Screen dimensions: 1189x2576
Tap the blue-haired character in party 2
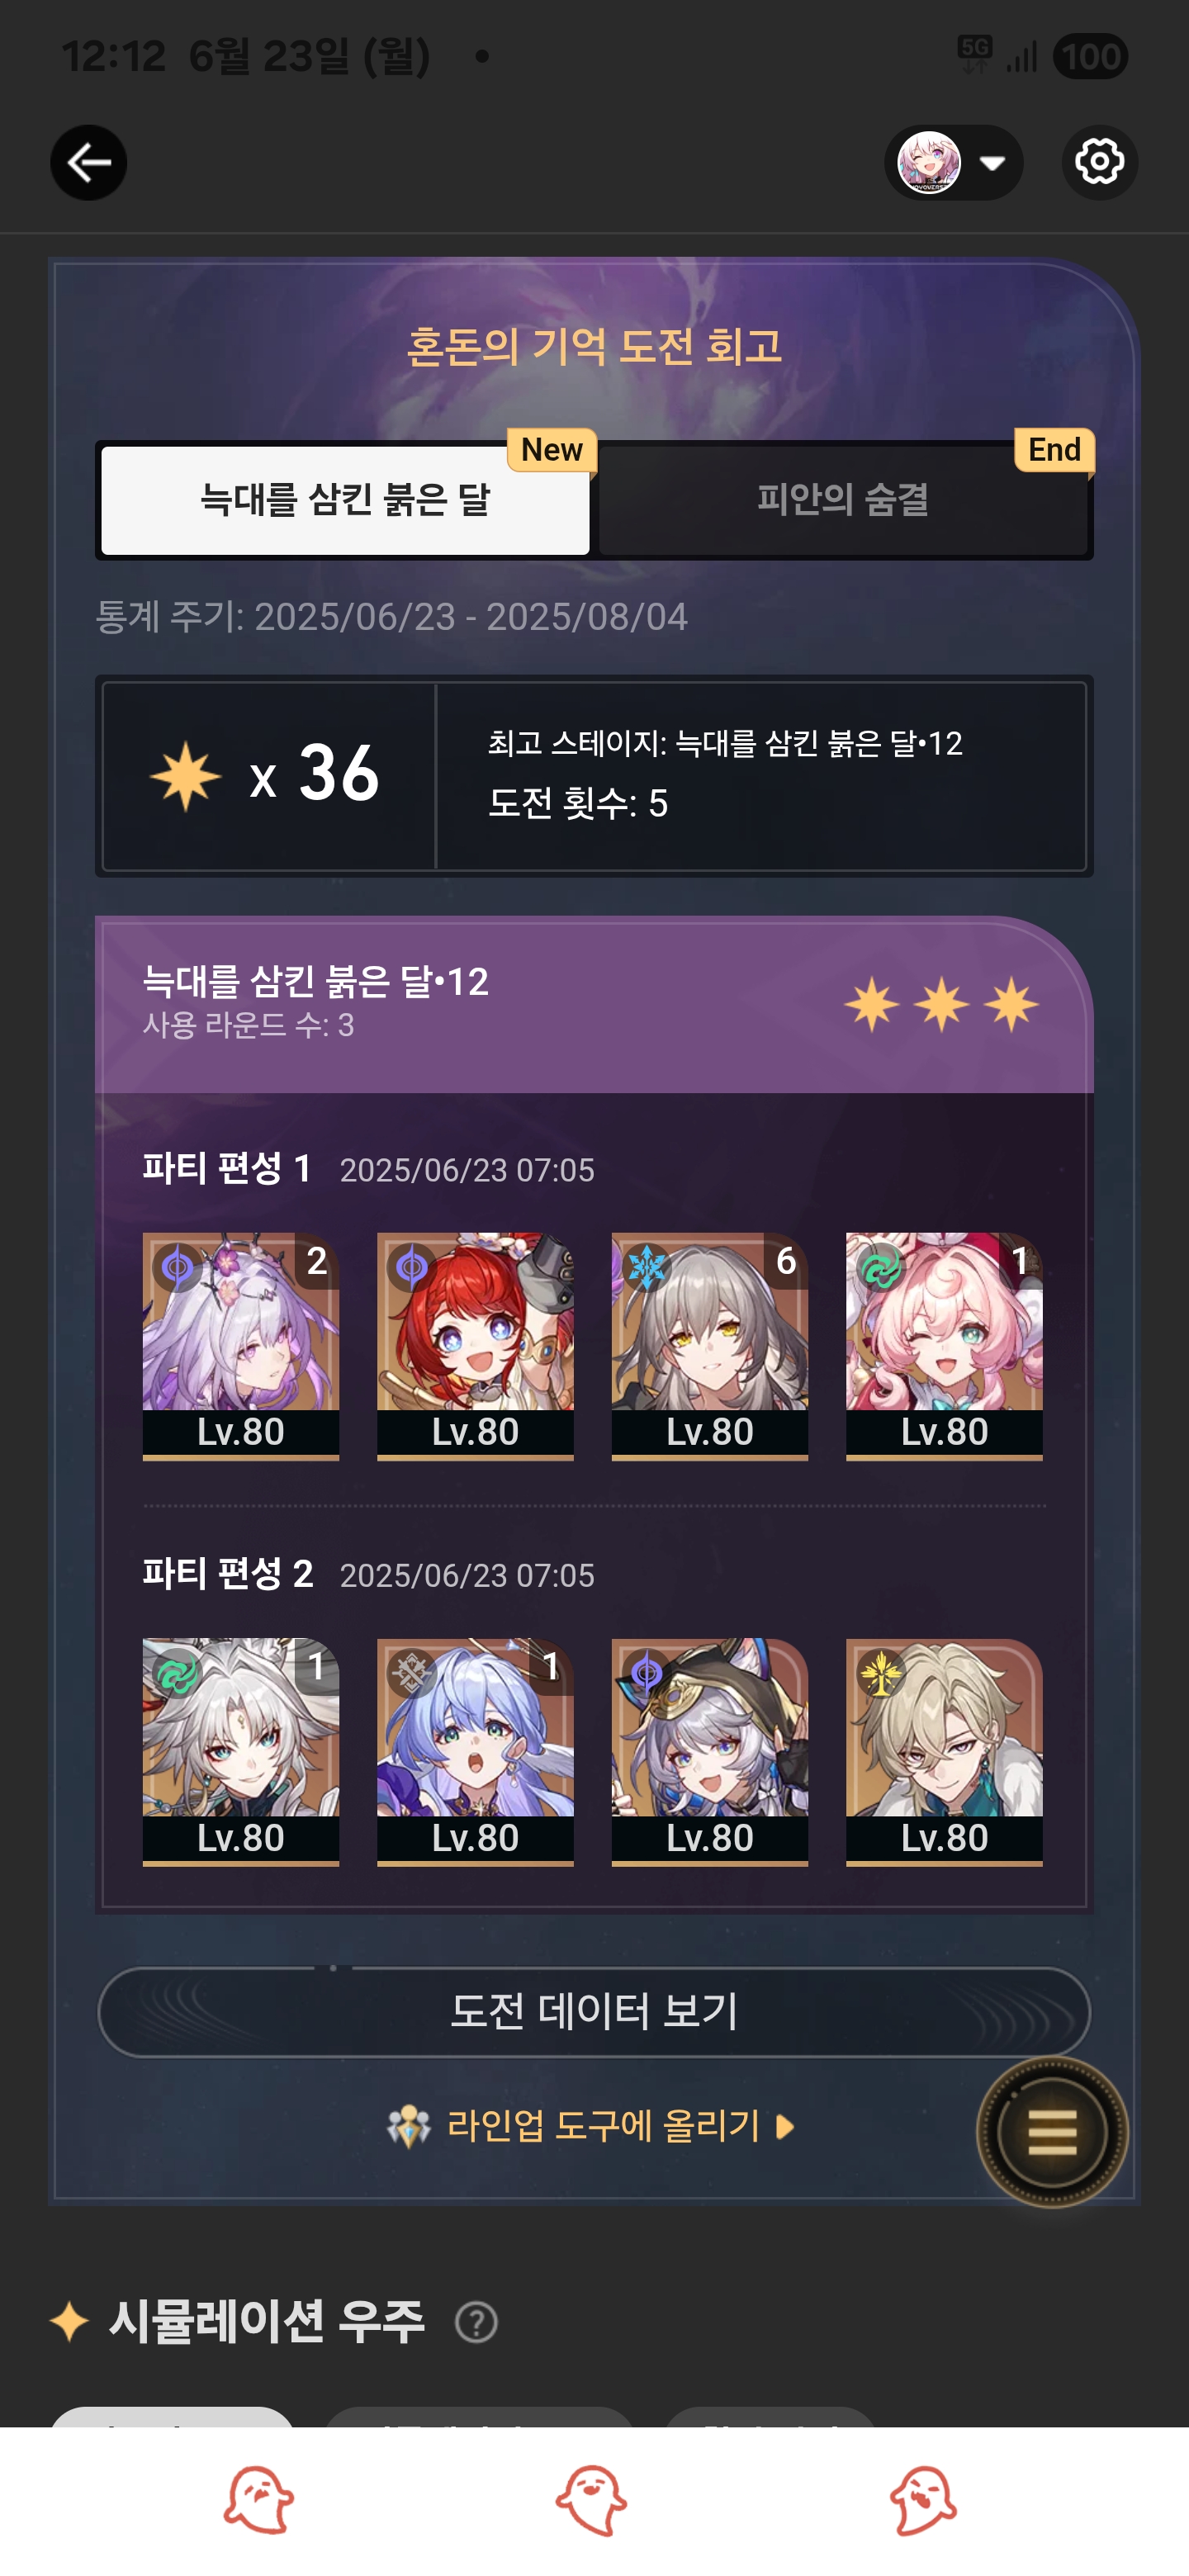(475, 1752)
